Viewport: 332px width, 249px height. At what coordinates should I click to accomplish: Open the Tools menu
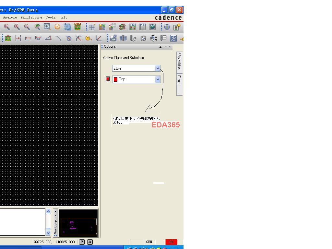[51, 18]
